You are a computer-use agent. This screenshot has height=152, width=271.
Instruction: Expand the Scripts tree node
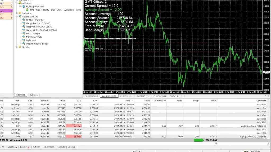point(17,47)
